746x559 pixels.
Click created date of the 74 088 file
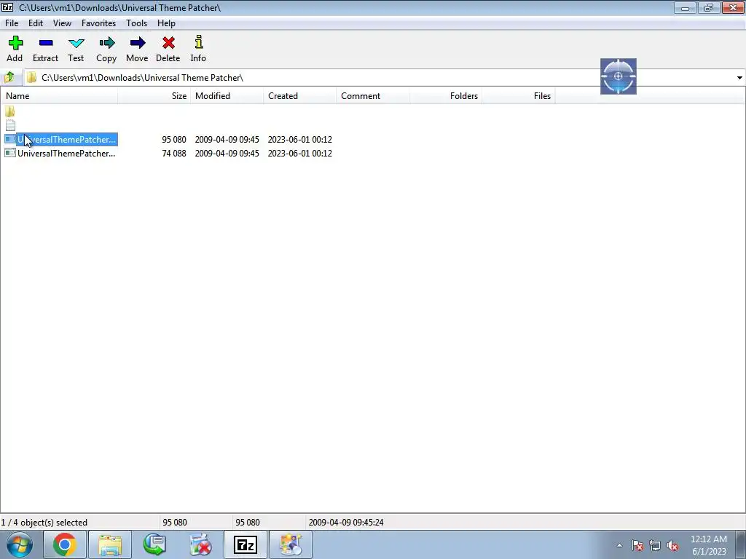[x=299, y=154]
